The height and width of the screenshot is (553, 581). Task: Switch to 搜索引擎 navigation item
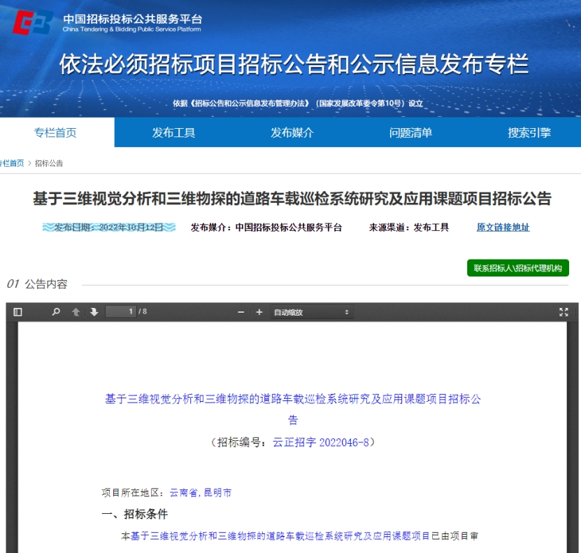[529, 133]
